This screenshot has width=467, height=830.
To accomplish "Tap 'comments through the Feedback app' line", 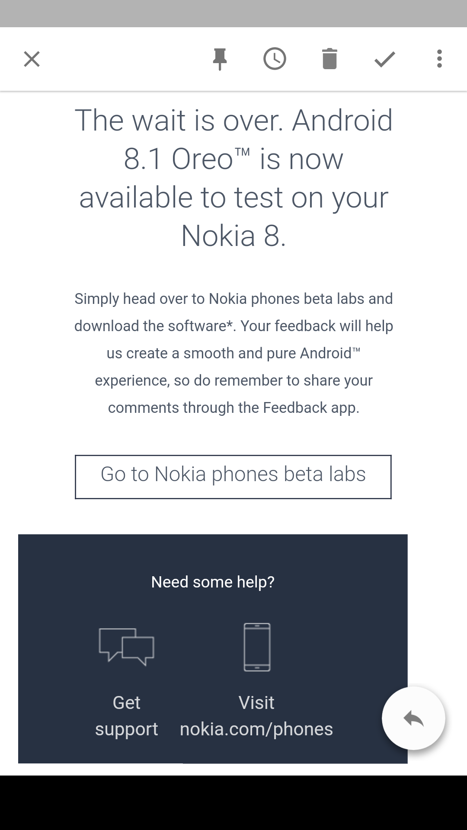I will (233, 408).
